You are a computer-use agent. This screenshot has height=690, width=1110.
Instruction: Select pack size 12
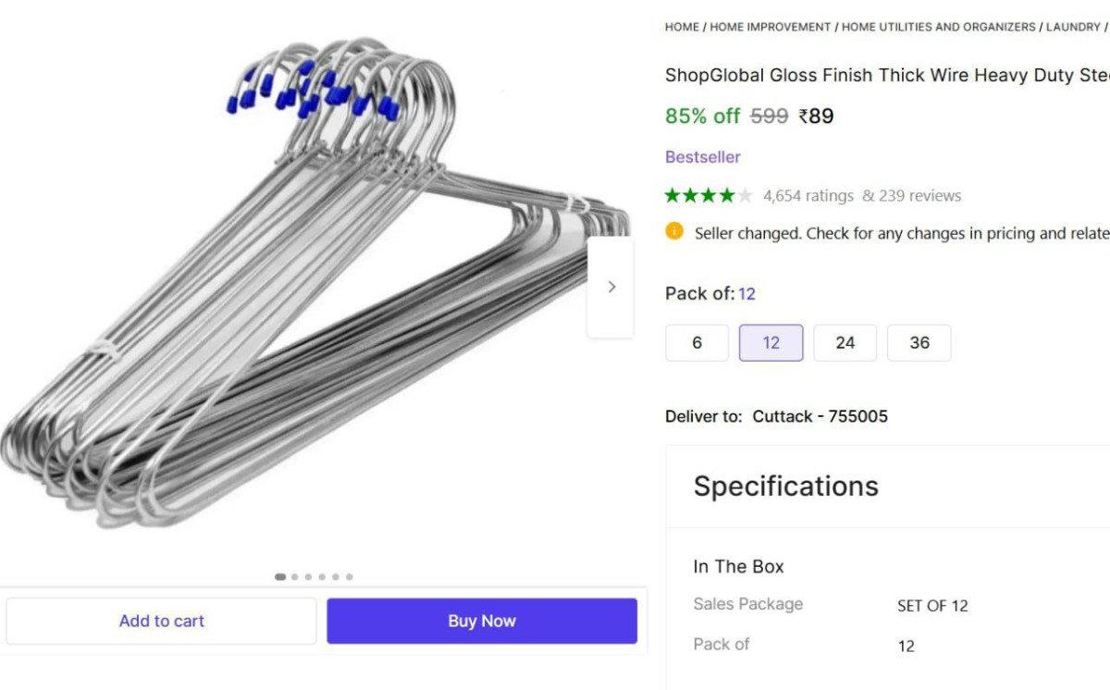tap(771, 343)
